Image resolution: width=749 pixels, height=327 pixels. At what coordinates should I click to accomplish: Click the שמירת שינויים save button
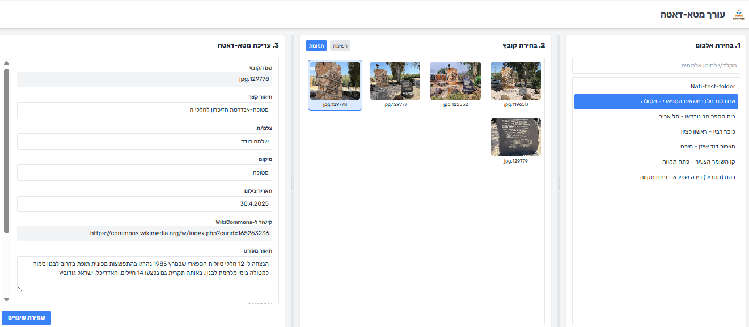27,318
